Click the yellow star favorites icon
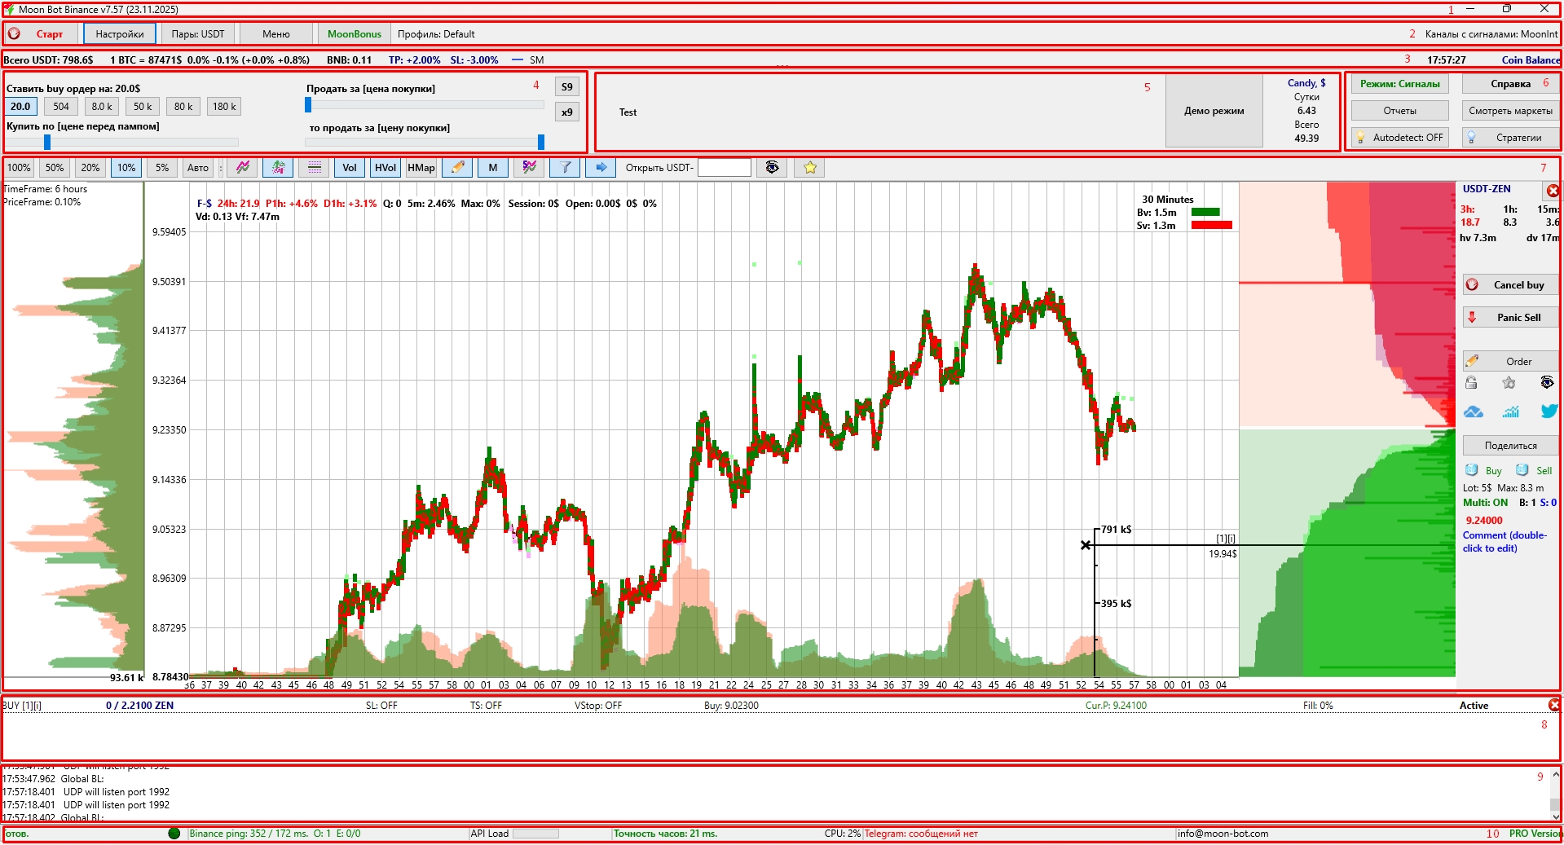The height and width of the screenshot is (845, 1564). pos(809,168)
